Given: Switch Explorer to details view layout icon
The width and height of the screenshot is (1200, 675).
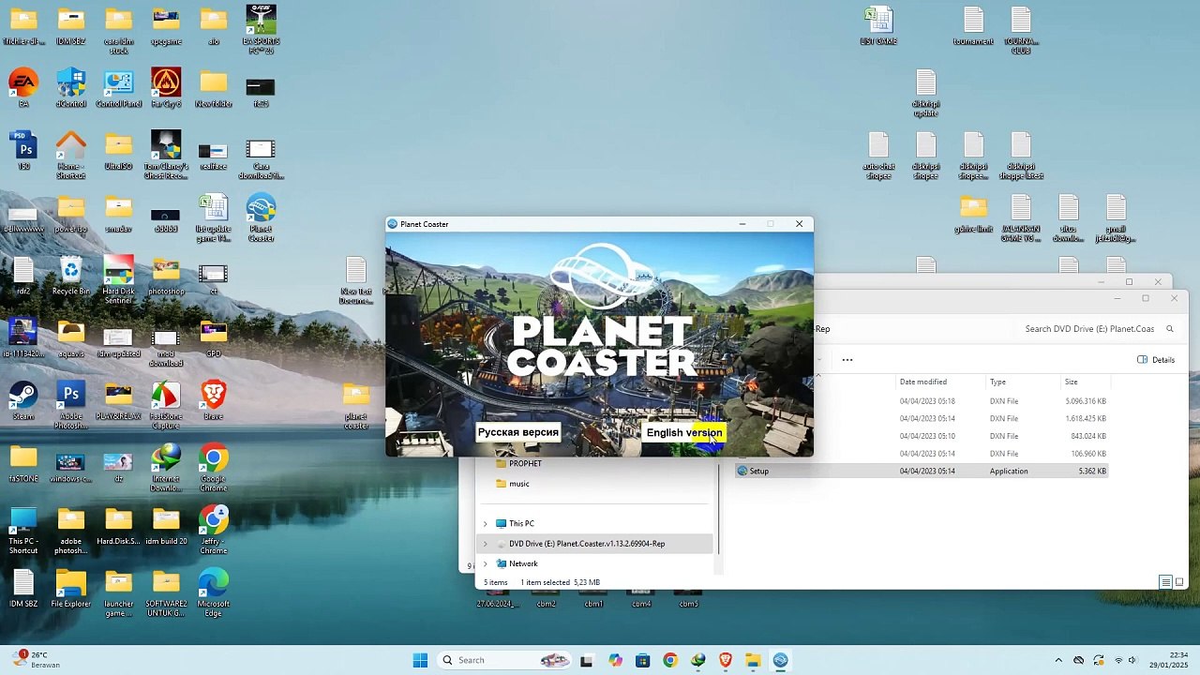Looking at the screenshot, I should (x=1165, y=582).
